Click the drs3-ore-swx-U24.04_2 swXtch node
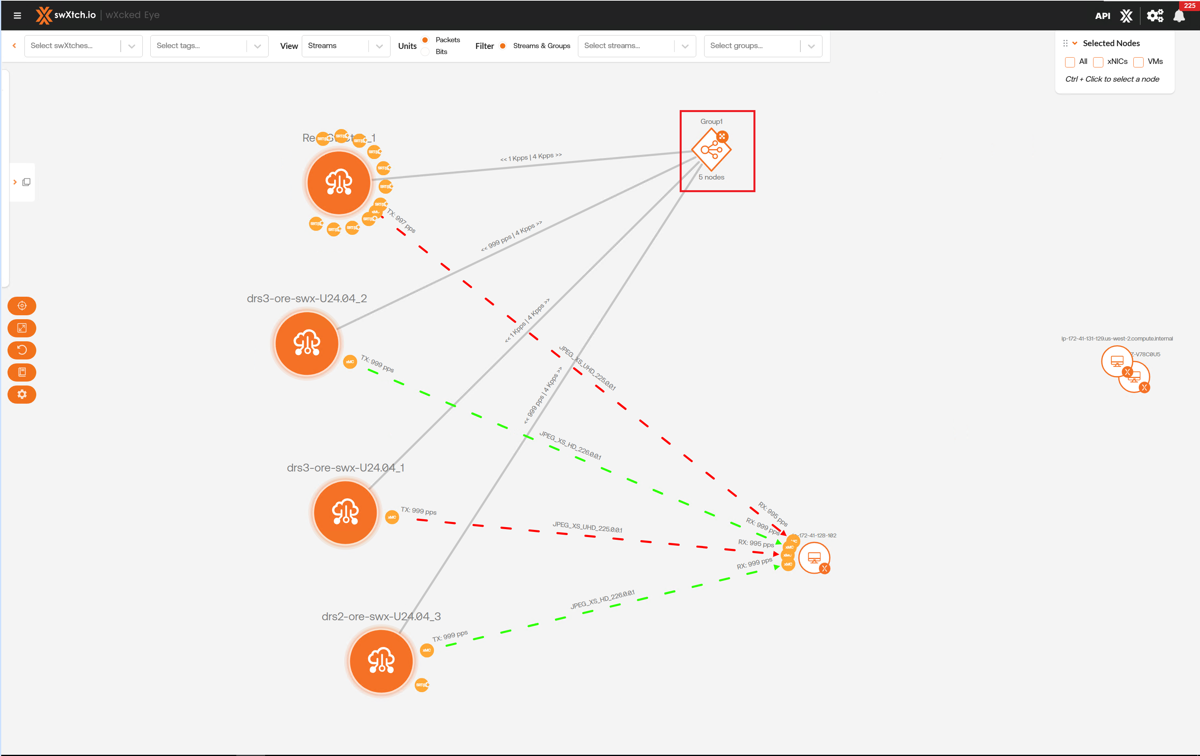Screen dimensions: 1200x756 pos(307,343)
